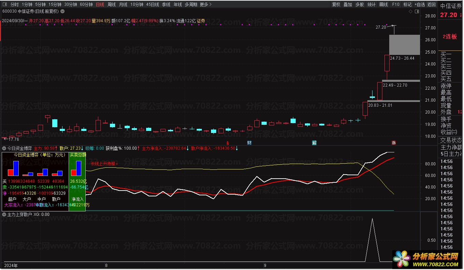Click the red 涨 limit-up marker
The image size is (464, 270).
coord(394,142)
